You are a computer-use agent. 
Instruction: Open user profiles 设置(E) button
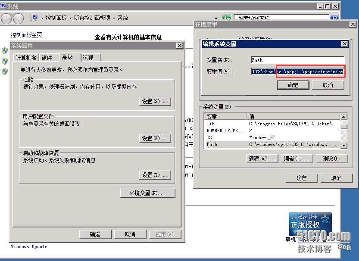pyautogui.click(x=155, y=138)
